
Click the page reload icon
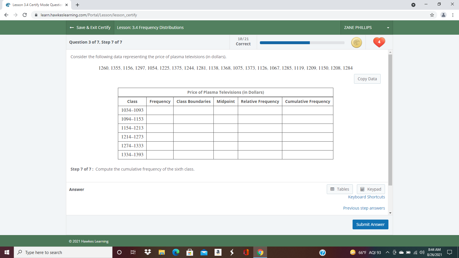24,15
